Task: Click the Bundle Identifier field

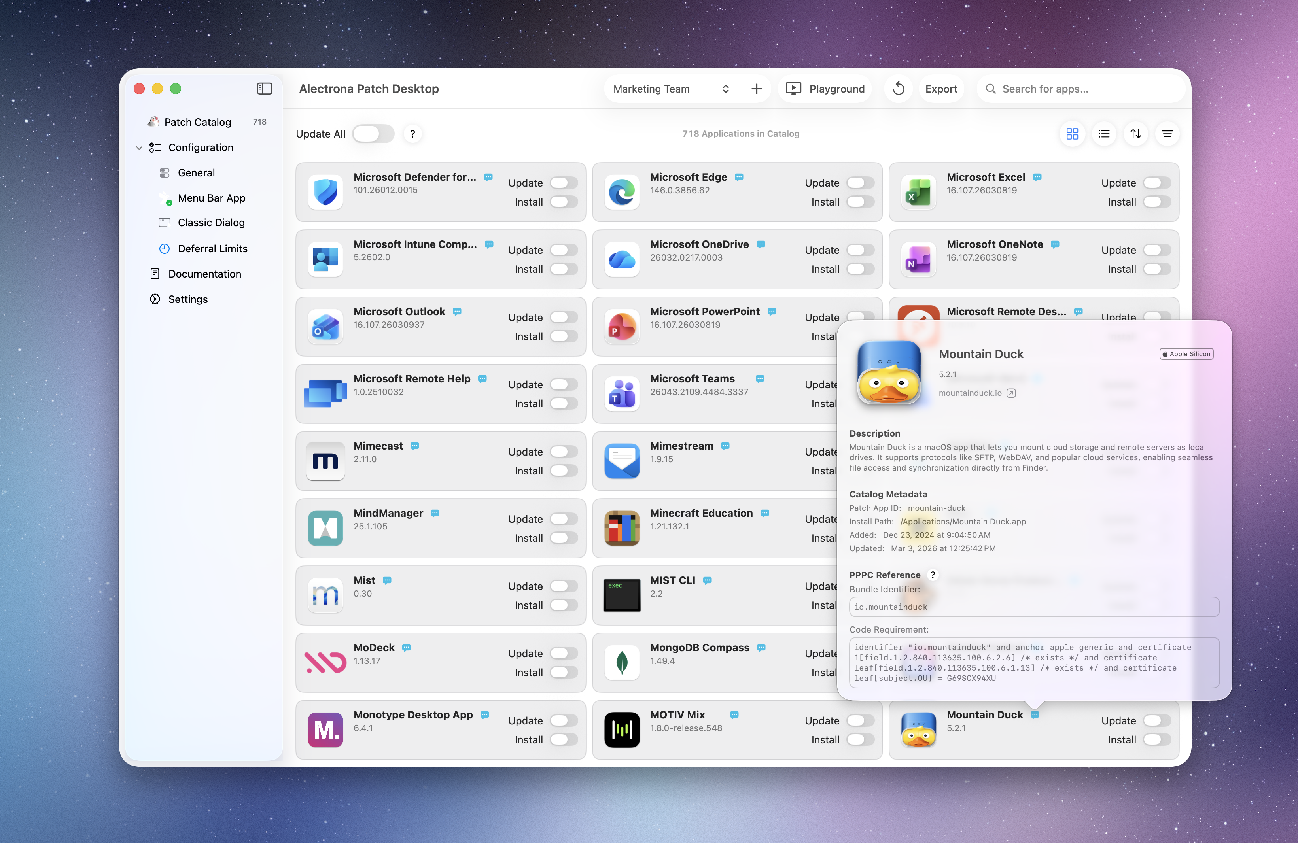Action: coord(1034,607)
